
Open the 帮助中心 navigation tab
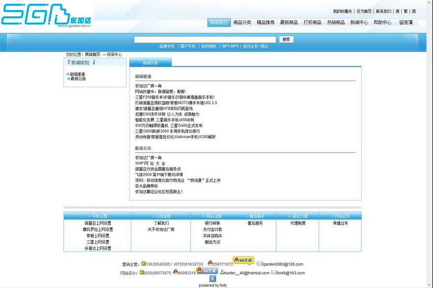pos(383,23)
